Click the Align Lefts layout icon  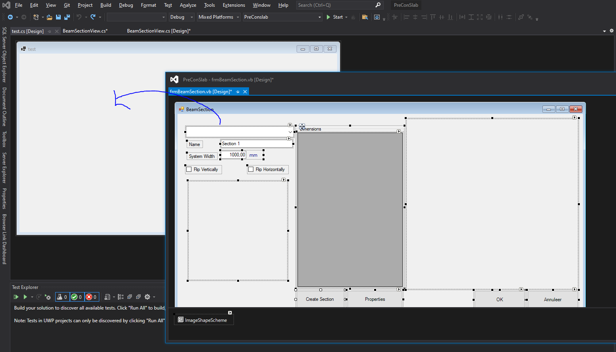406,17
